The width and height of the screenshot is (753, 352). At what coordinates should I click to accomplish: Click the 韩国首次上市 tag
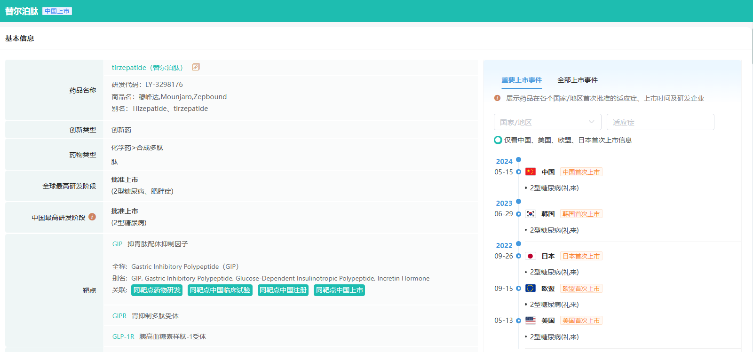pos(581,214)
